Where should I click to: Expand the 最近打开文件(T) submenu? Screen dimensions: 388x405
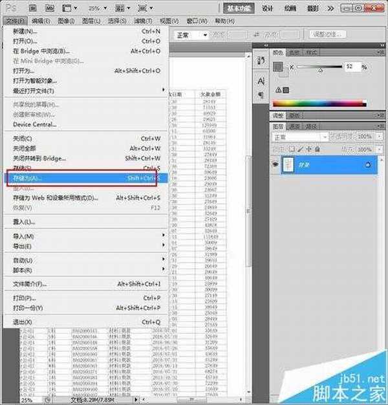point(87,91)
